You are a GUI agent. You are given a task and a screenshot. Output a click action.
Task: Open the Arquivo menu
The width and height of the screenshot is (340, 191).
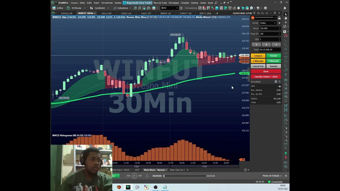point(74,3)
